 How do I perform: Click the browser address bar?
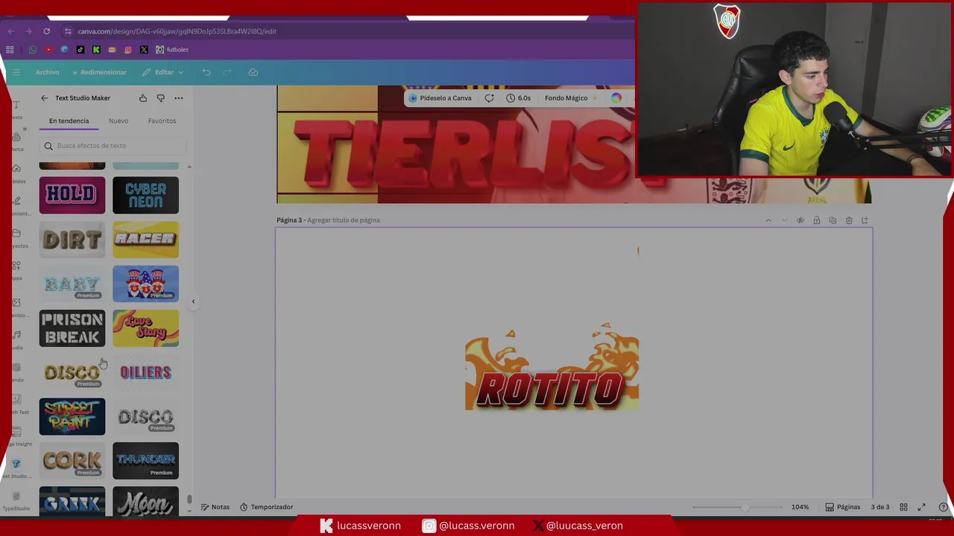coord(350,31)
